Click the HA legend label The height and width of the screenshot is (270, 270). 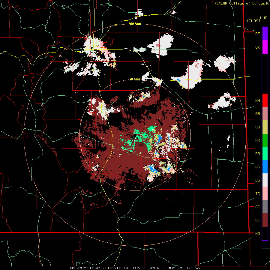click(x=257, y=100)
